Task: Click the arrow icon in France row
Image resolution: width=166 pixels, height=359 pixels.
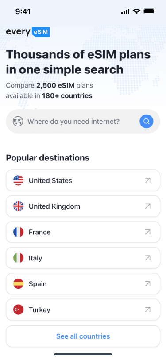Action: pyautogui.click(x=148, y=232)
